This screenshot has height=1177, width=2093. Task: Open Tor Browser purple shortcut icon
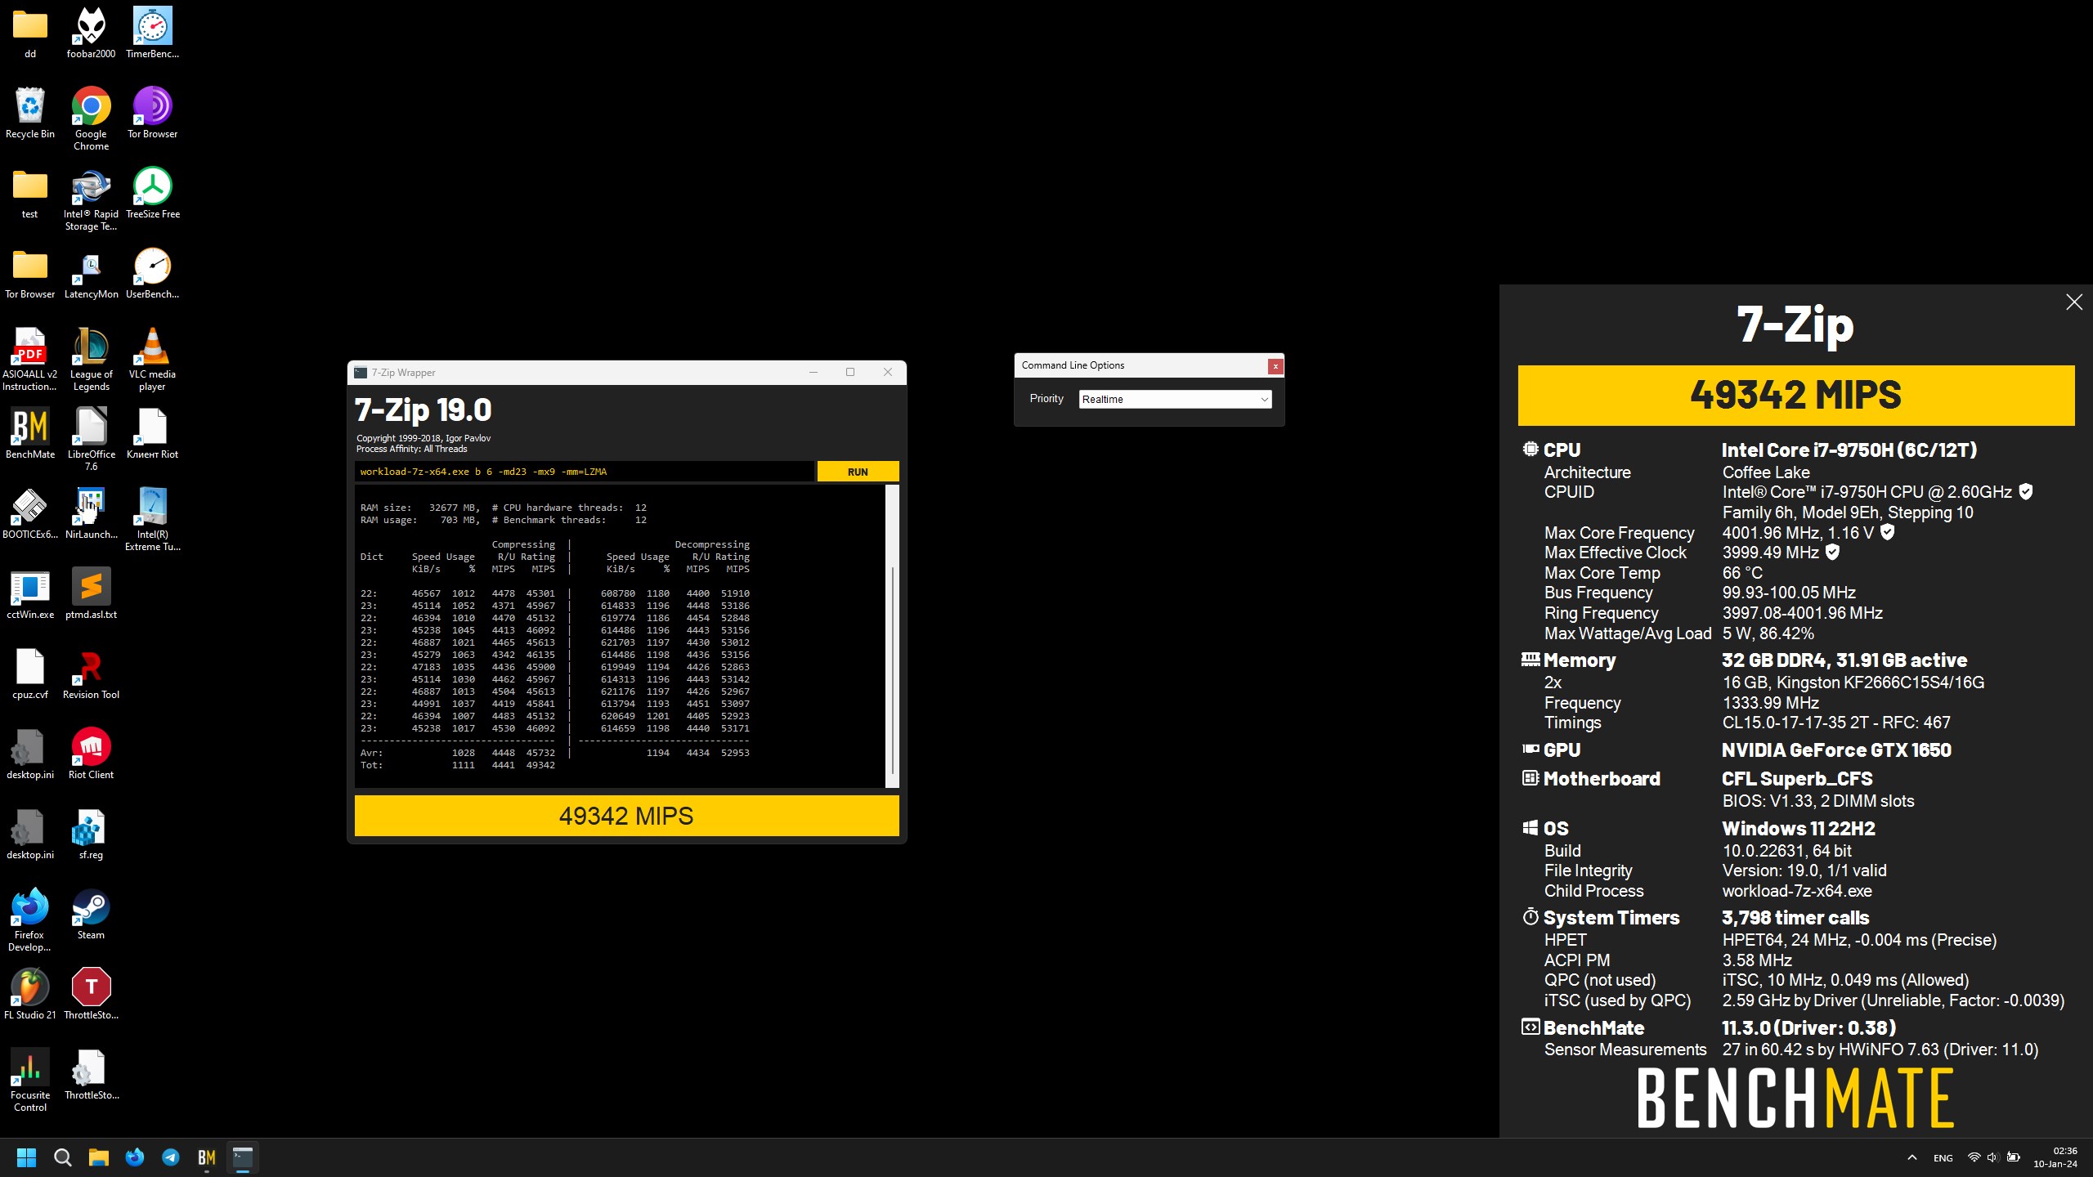(152, 113)
